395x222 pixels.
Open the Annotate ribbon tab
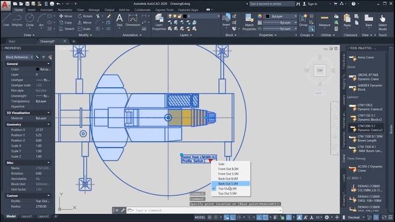click(47, 10)
